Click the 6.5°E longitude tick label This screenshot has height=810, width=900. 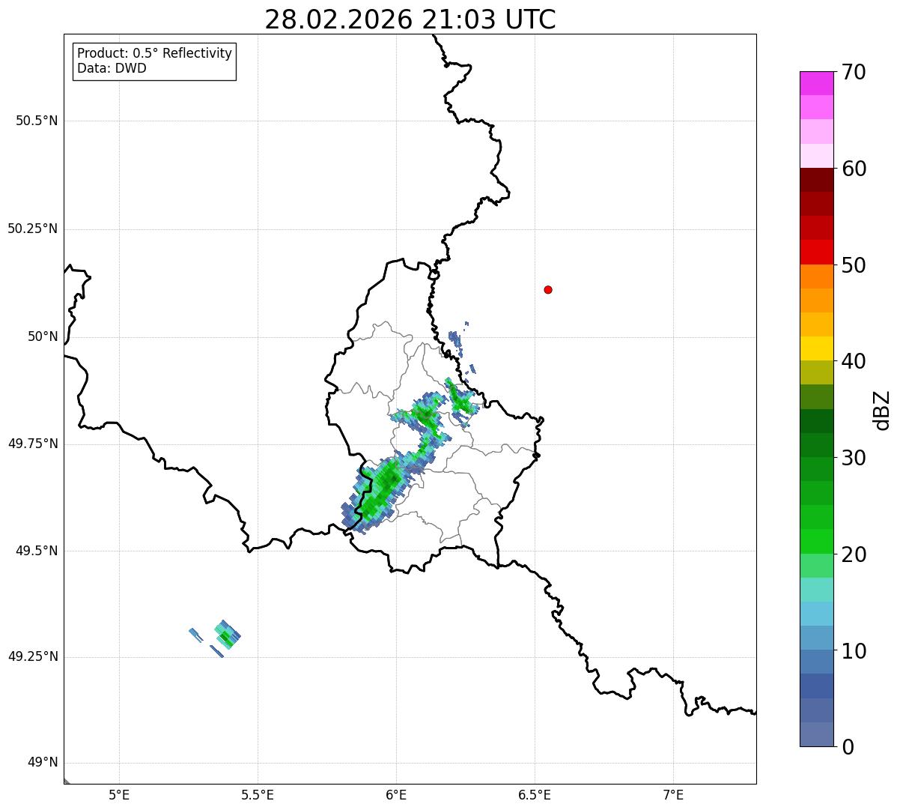coord(535,795)
